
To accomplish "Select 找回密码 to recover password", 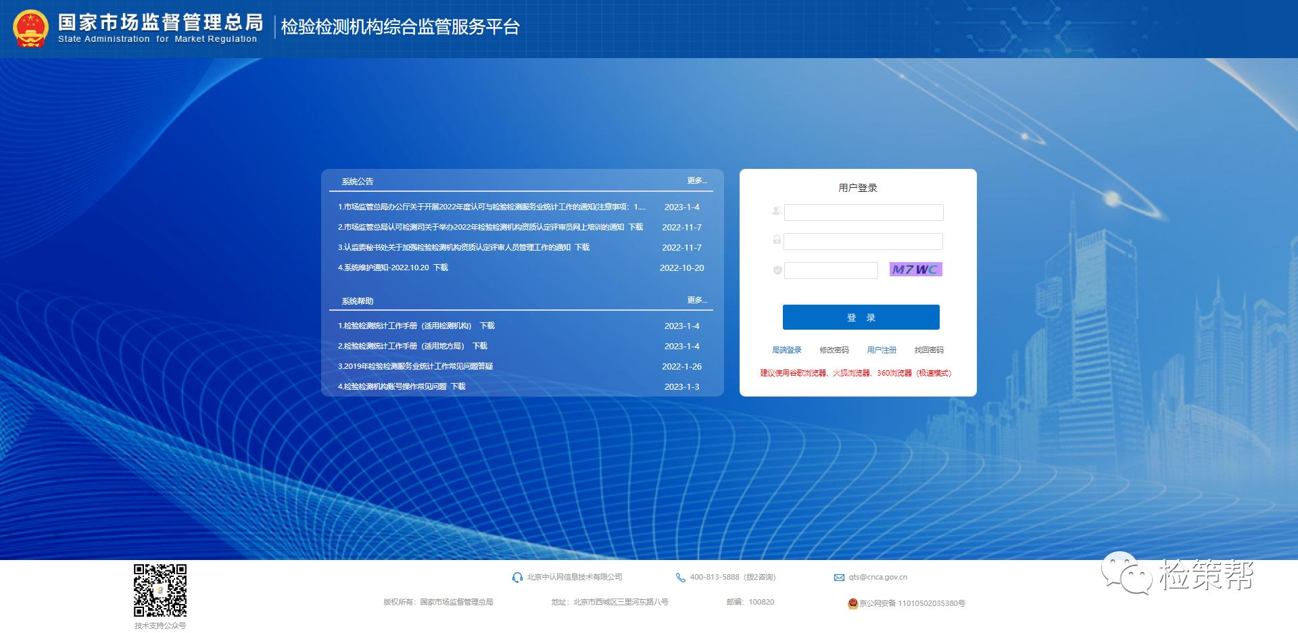I will [930, 350].
